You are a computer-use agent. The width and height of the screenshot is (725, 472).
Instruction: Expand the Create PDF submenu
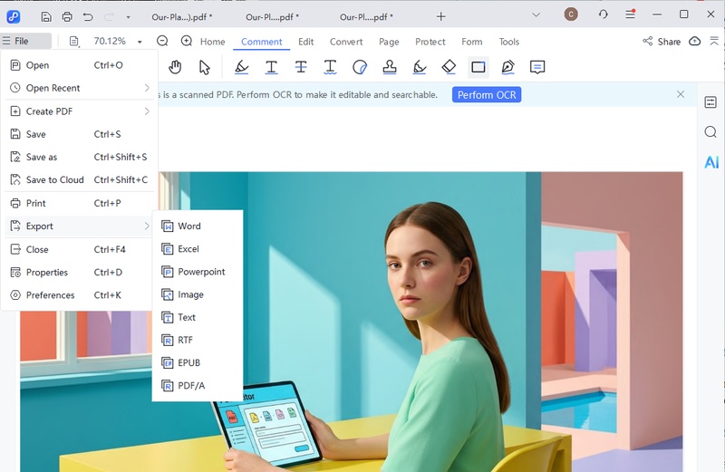[x=79, y=111]
